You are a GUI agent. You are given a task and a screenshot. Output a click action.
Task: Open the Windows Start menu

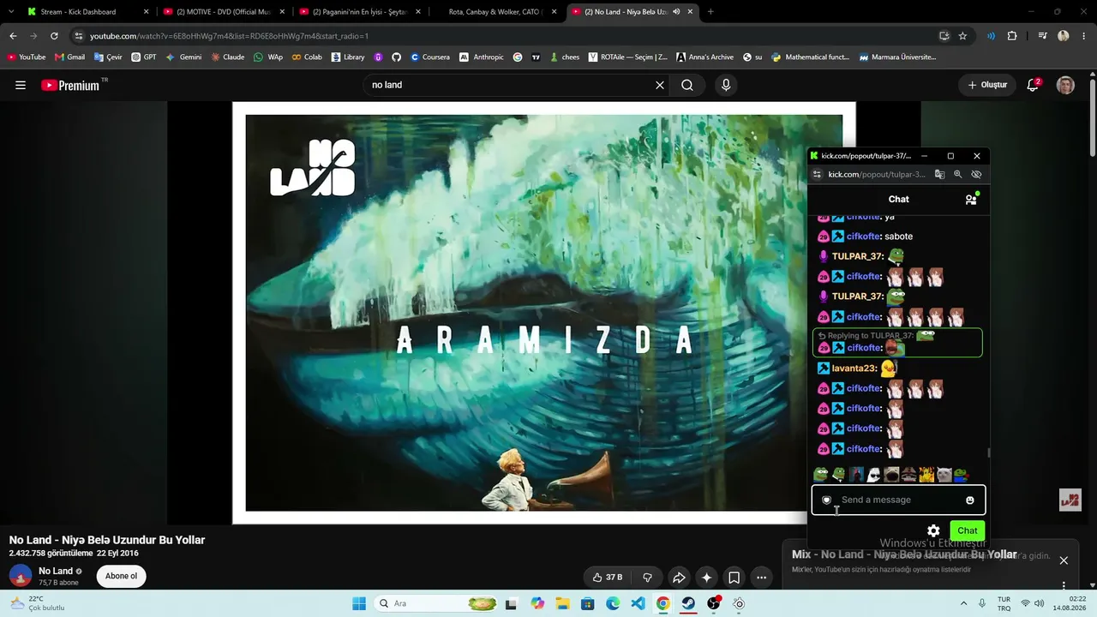[x=359, y=603]
